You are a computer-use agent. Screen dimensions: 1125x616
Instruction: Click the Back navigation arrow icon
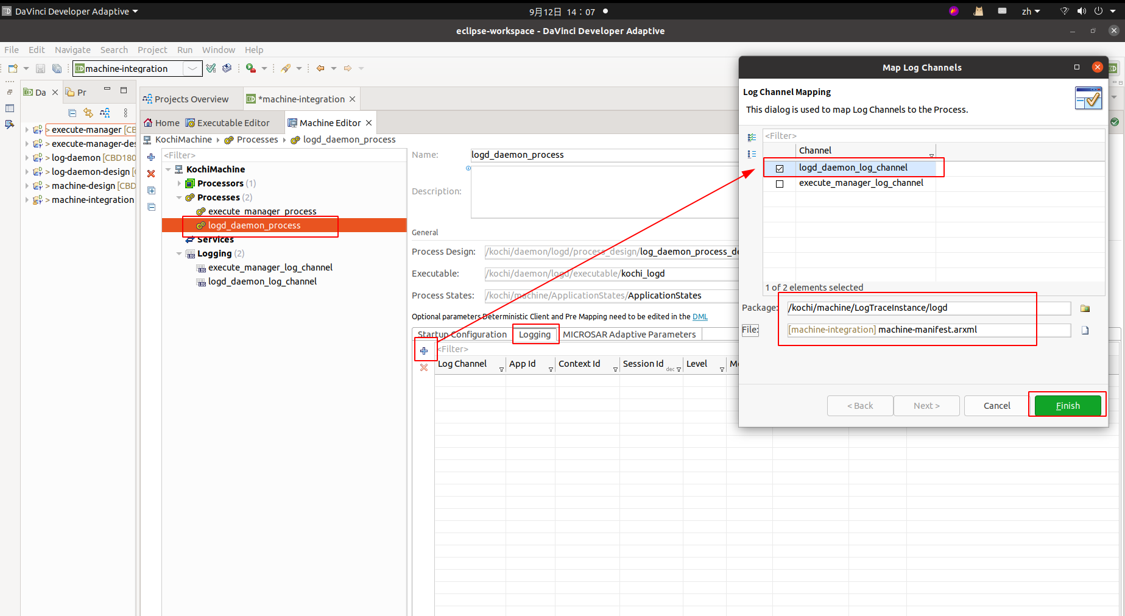pyautogui.click(x=320, y=68)
